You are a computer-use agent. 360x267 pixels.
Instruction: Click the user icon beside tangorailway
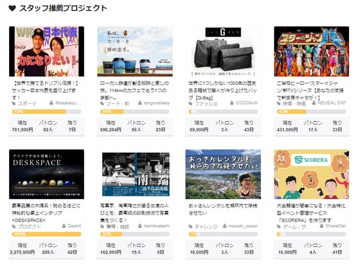point(140,103)
